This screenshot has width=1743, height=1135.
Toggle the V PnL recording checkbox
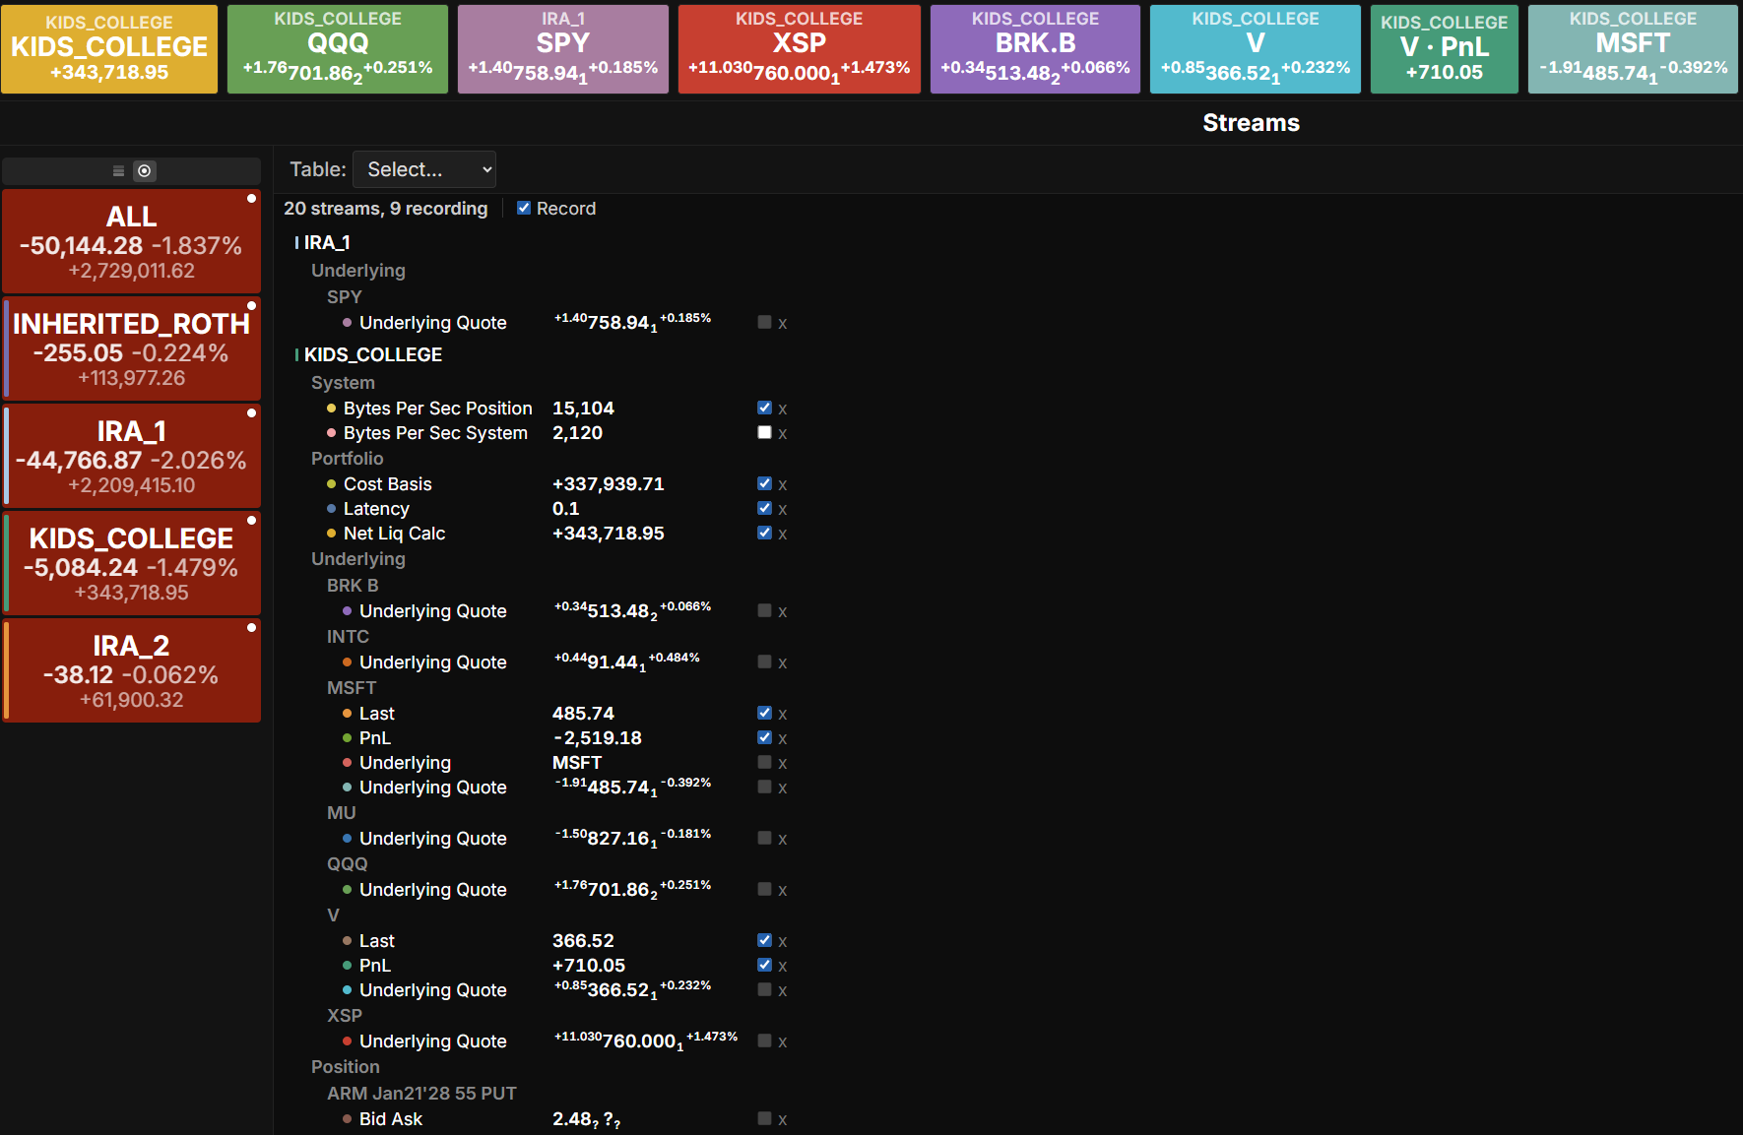point(764,965)
